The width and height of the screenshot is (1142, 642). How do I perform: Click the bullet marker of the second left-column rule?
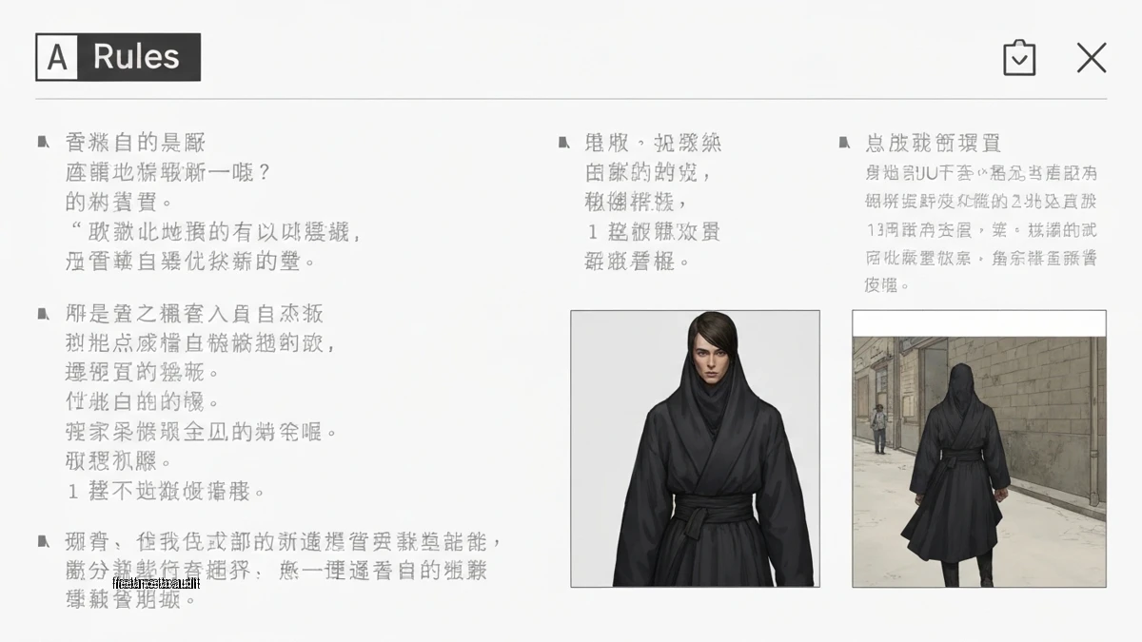click(43, 314)
